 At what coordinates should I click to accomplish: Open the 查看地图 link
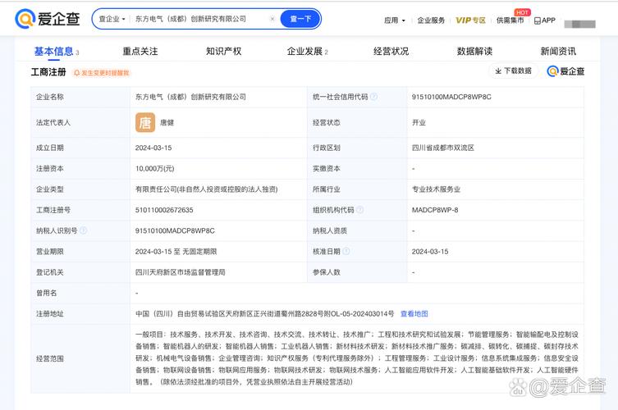pyautogui.click(x=414, y=314)
